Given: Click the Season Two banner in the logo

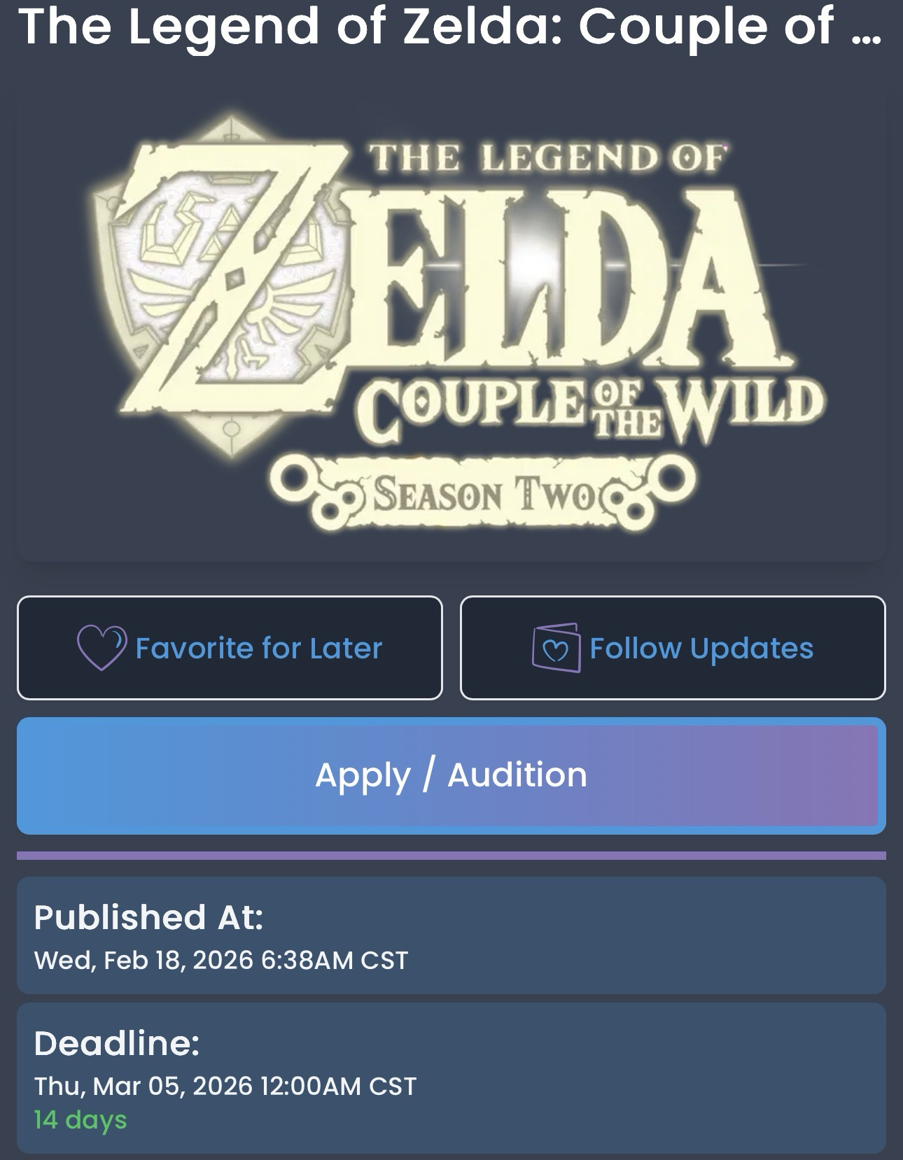Looking at the screenshot, I should pos(483,494).
